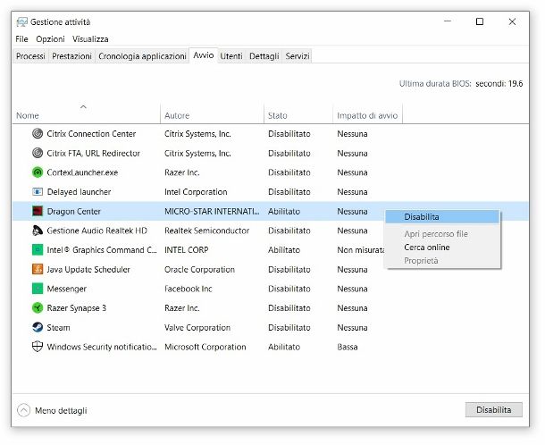Sort by the Autore column header
Screen dimensions: 545x445
pos(212,115)
